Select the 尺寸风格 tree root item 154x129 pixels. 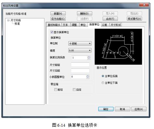[x=16, y=20]
